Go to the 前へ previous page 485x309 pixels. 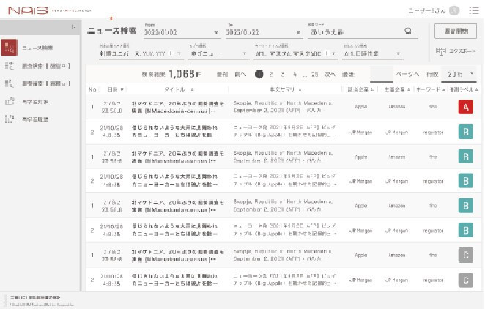[240, 74]
